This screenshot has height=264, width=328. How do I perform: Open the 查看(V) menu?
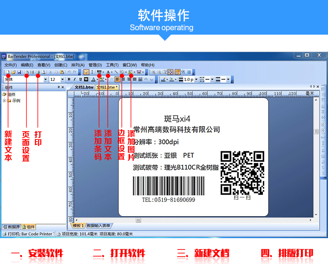pos(44,65)
